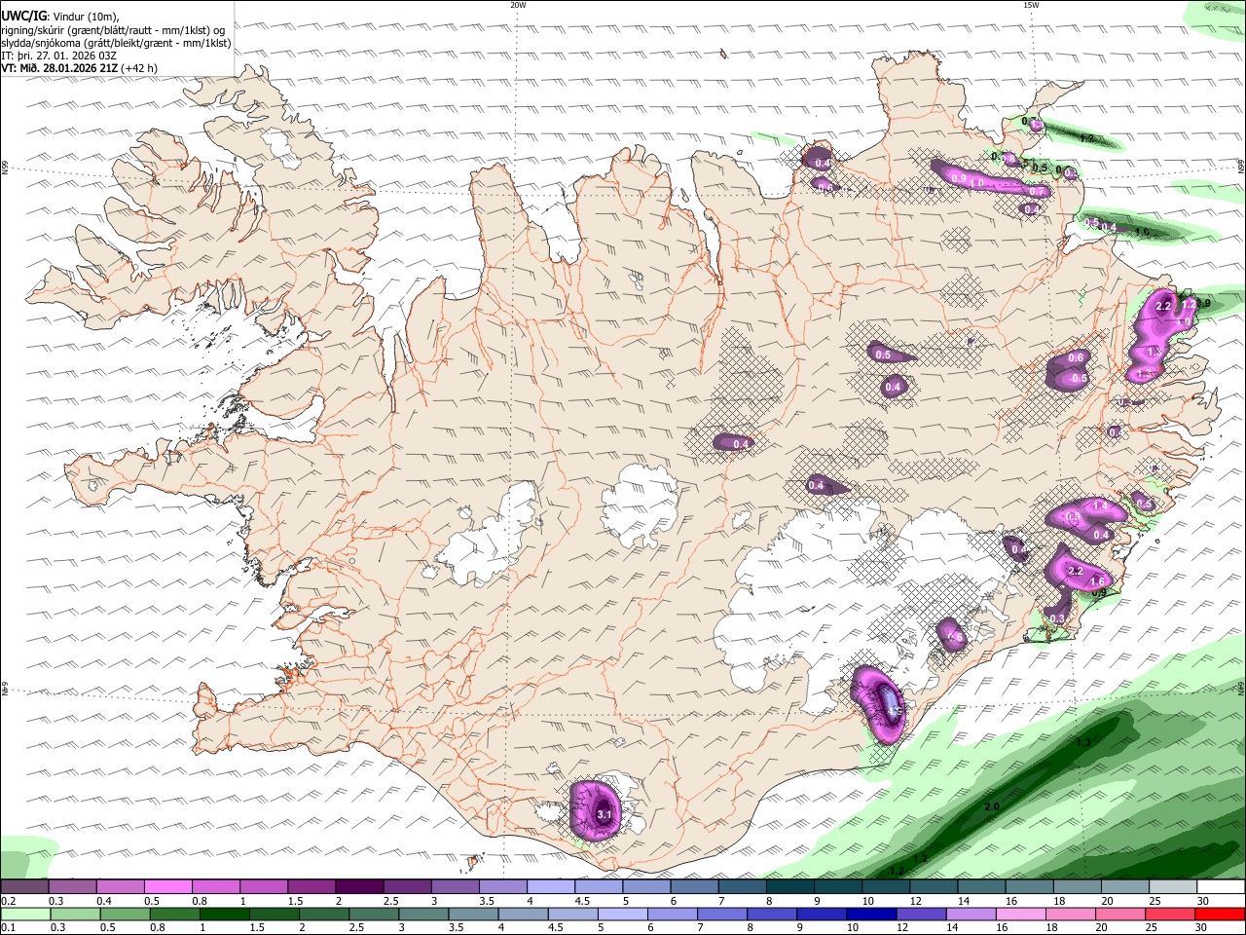Select the dark teal 8–9 swatch on the upper scale
1246x935 pixels.
click(x=788, y=886)
